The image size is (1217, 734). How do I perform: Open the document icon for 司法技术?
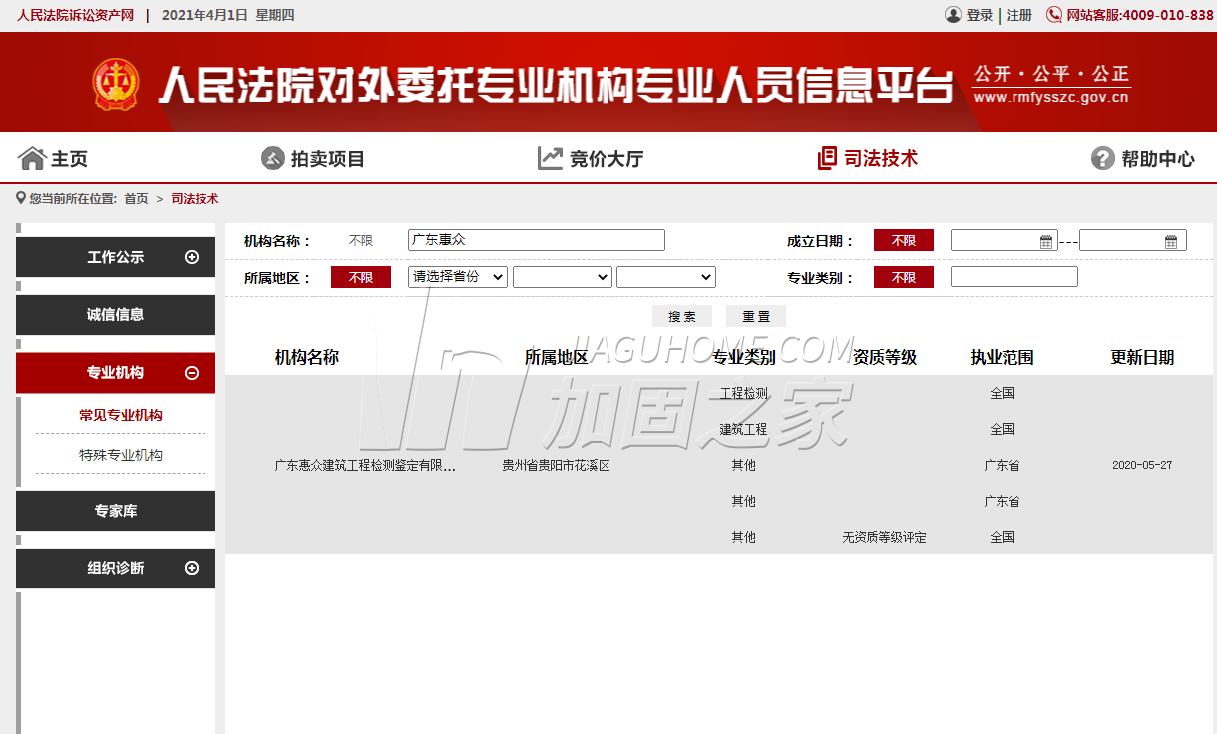[825, 157]
